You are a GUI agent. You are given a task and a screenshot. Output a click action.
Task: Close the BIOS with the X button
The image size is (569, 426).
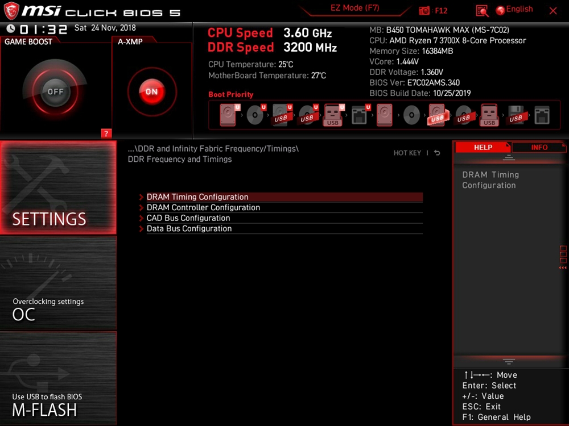tap(552, 11)
